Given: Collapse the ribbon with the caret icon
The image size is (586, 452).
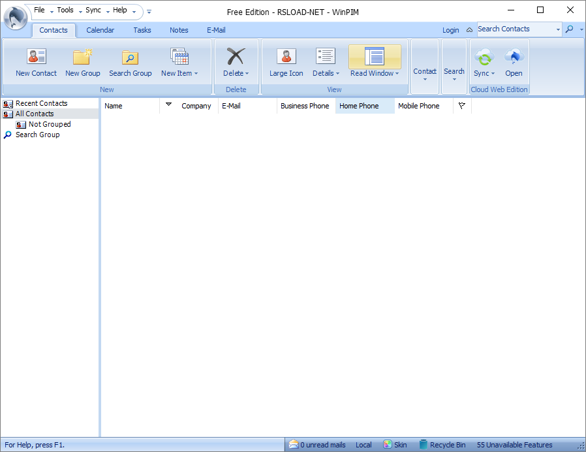Looking at the screenshot, I should (469, 30).
